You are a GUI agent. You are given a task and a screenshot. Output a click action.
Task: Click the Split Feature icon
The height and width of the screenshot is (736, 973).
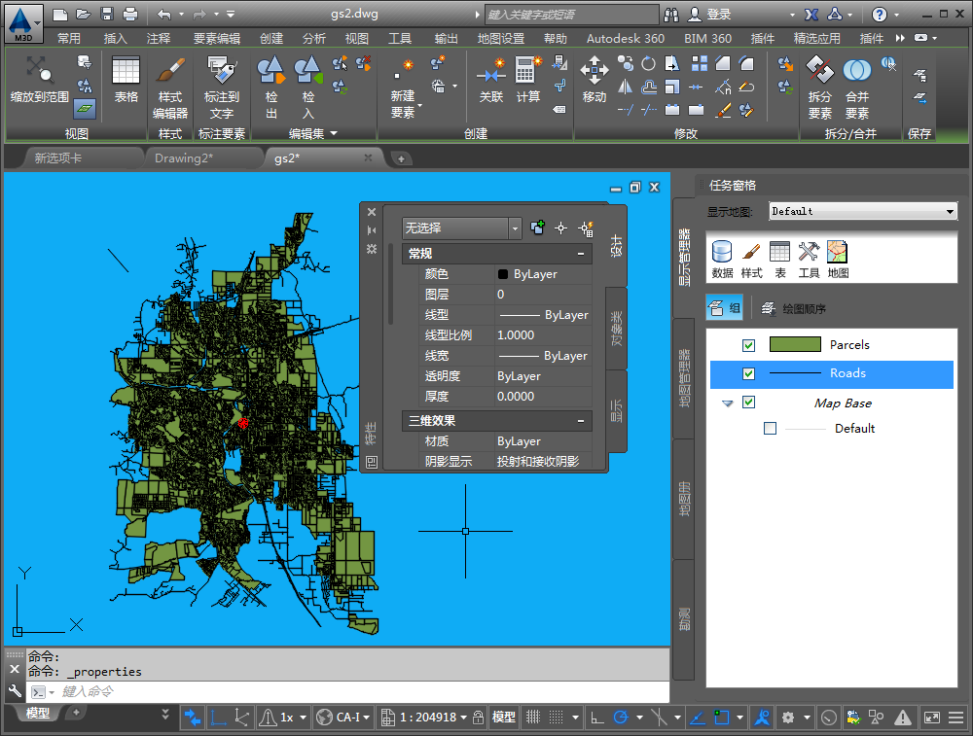820,71
